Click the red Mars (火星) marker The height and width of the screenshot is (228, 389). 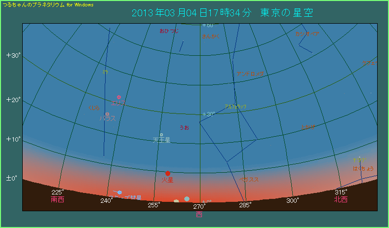[x=168, y=173]
